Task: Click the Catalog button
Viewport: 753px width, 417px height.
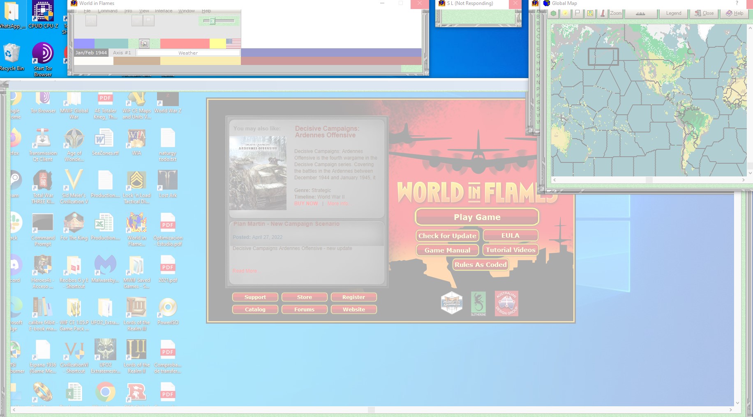Action: 255,310
